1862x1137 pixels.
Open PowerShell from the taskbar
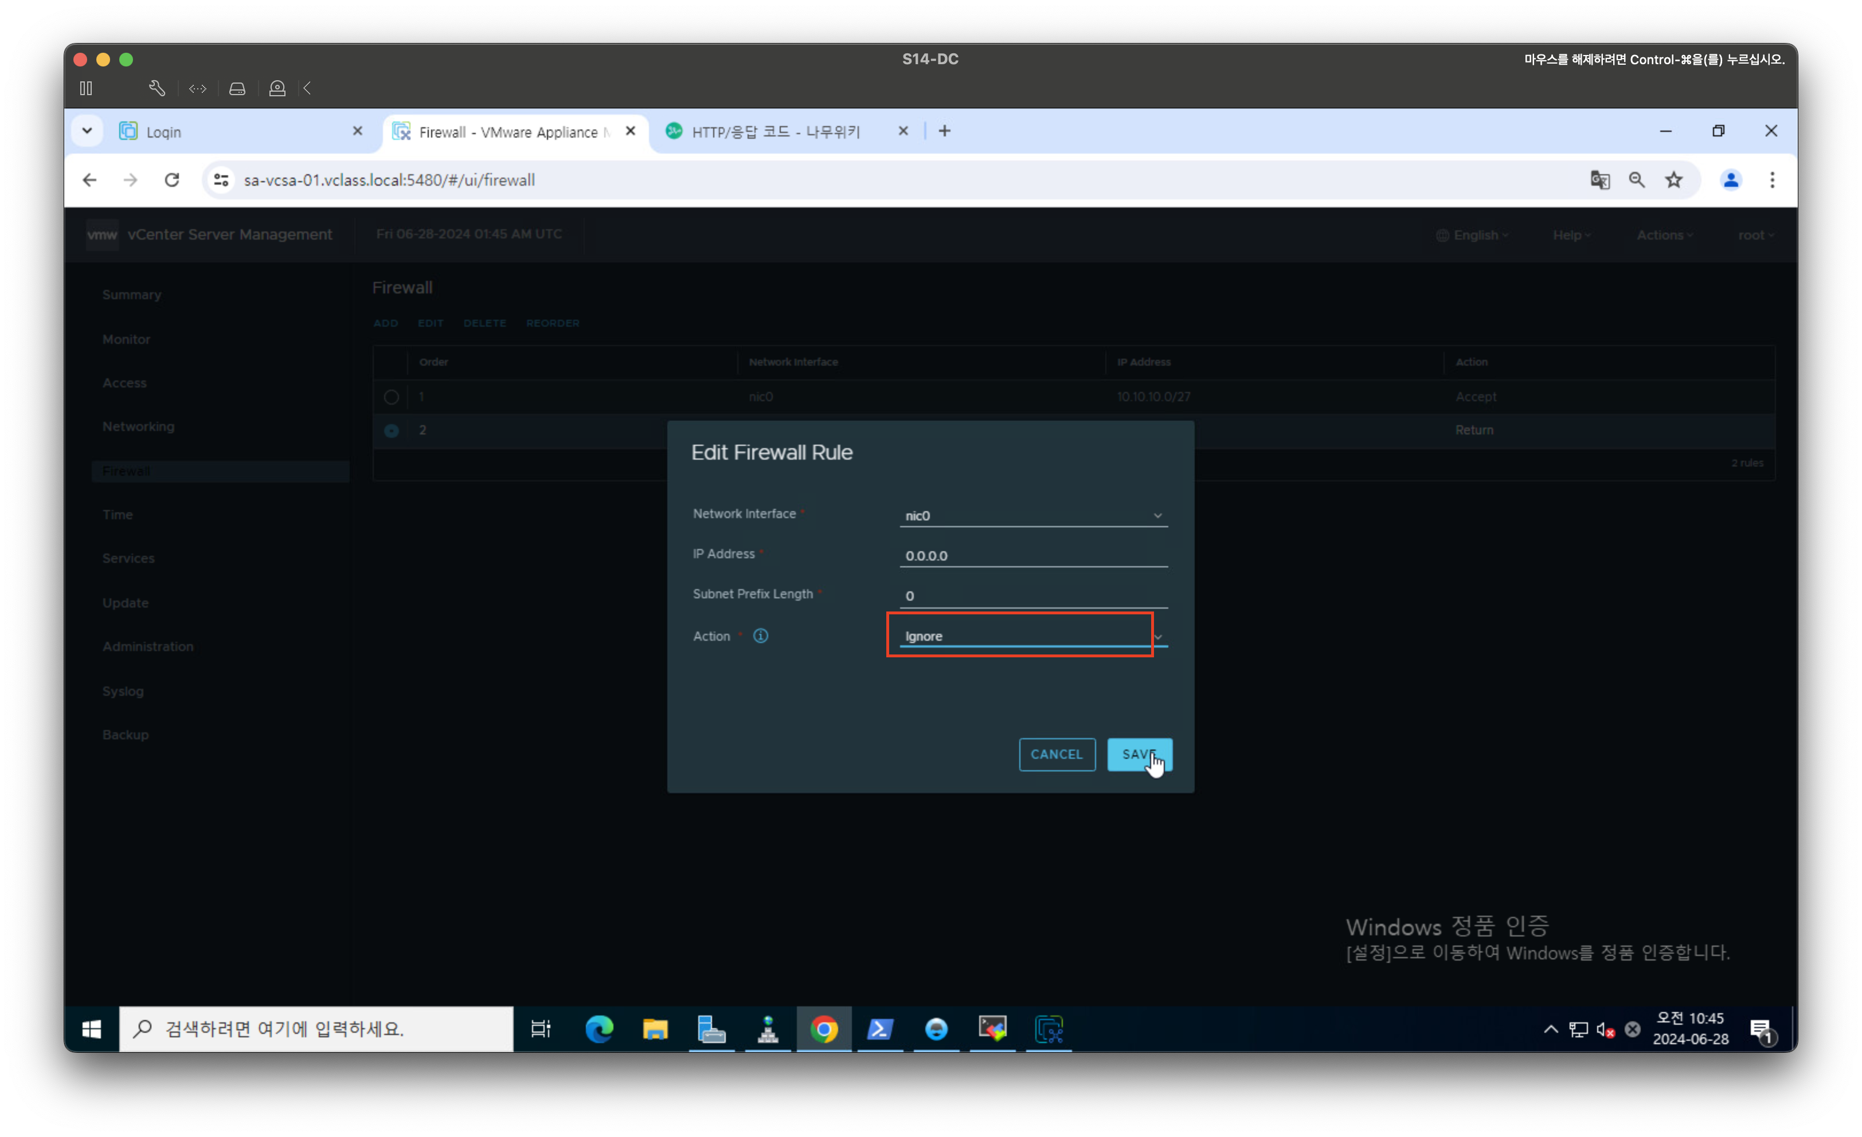click(879, 1028)
